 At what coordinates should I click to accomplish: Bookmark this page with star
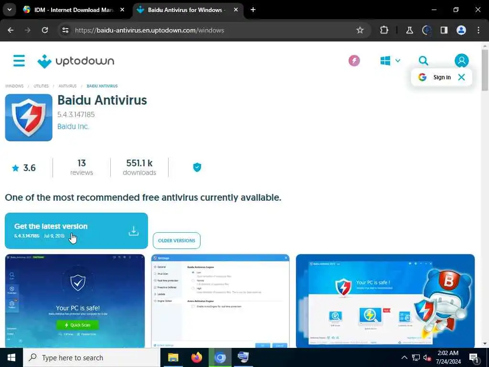tap(360, 30)
